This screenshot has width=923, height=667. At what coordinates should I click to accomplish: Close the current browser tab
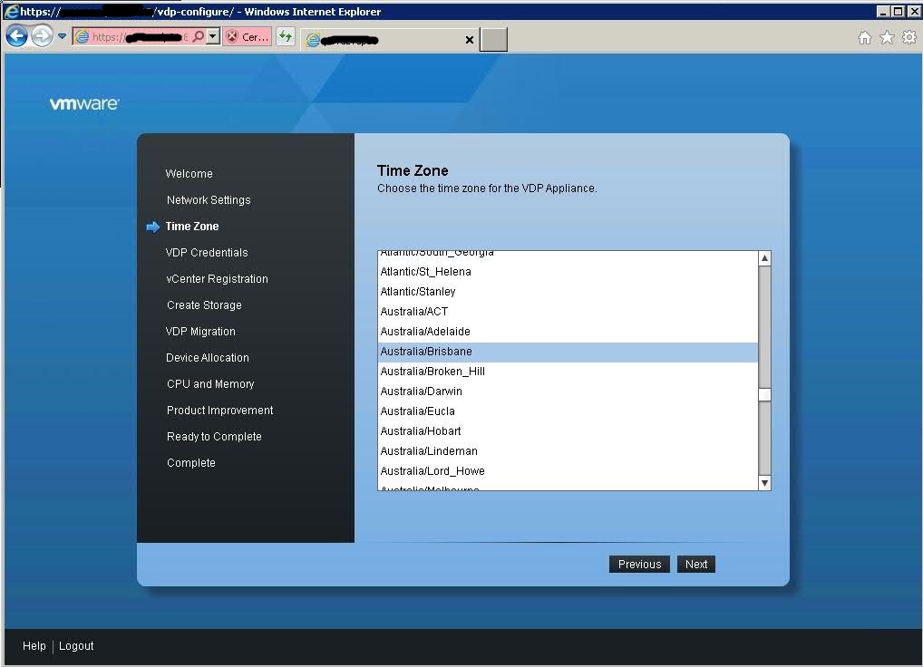(x=469, y=40)
